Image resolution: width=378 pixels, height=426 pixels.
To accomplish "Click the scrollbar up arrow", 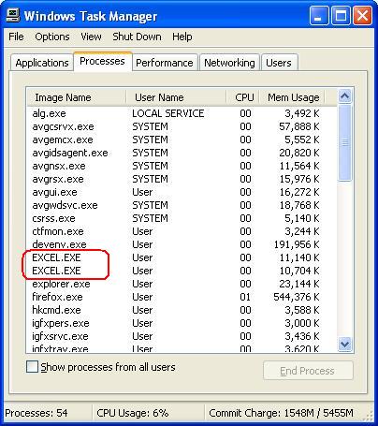I will click(x=344, y=96).
